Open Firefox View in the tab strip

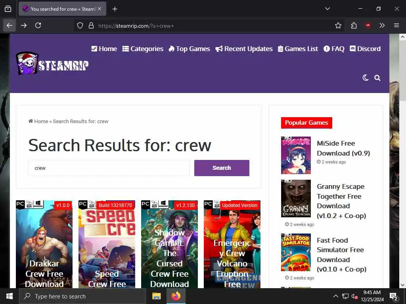coord(8,9)
